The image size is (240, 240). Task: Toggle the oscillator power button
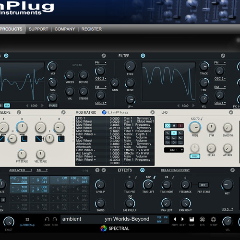pos(6,56)
